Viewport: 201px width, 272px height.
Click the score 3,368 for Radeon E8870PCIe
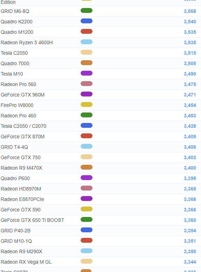190,199
